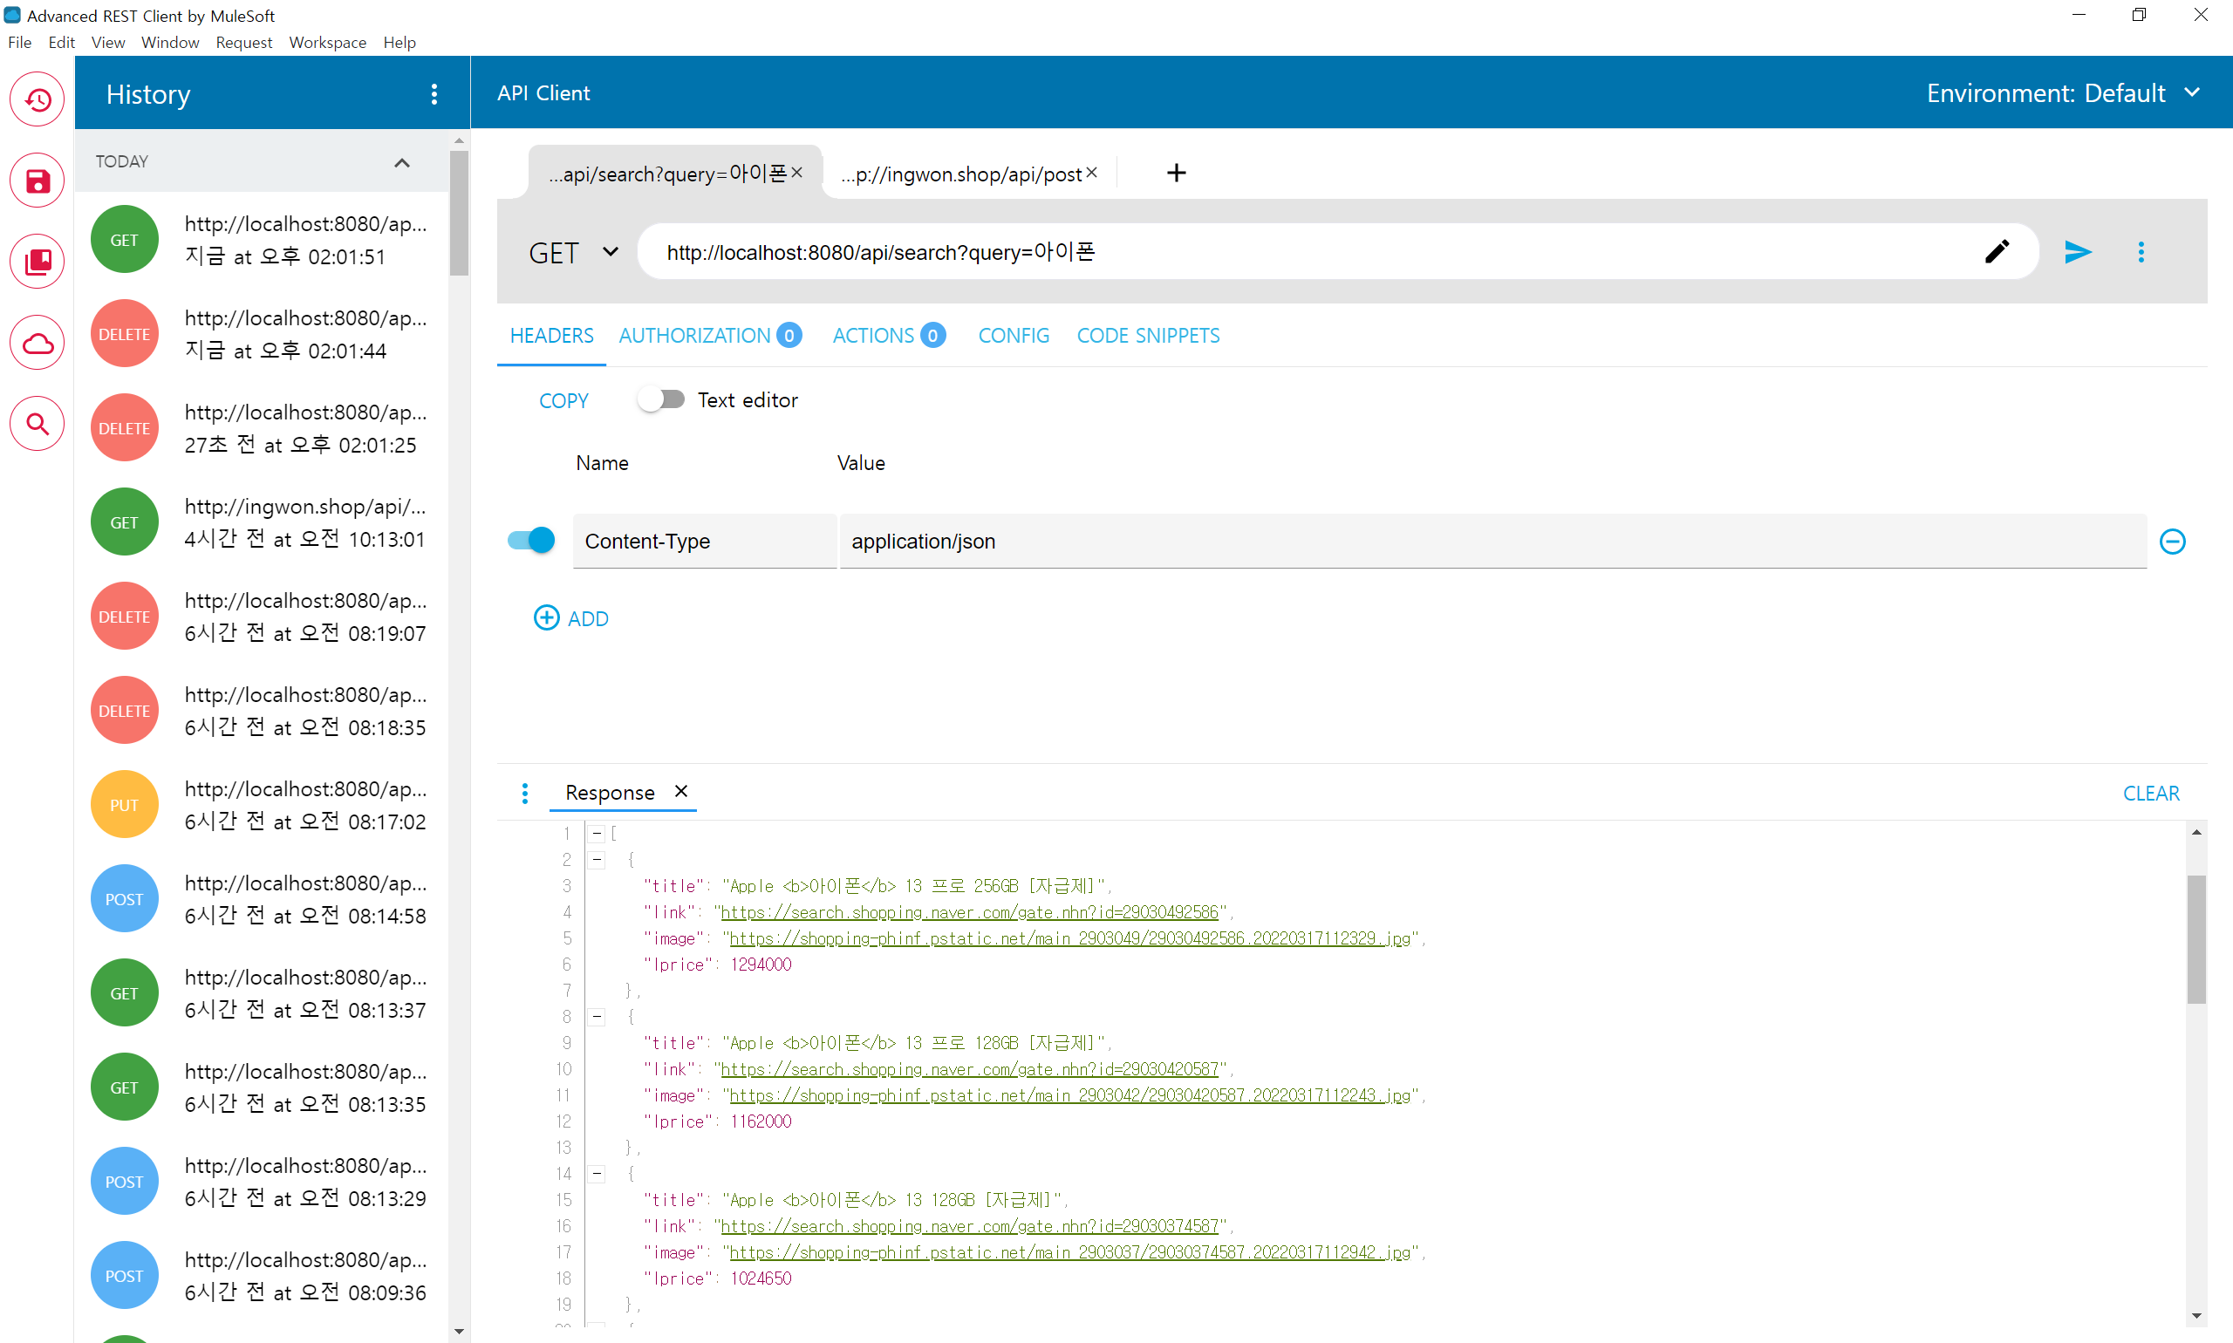Select the HEADERS tab
2233x1343 pixels.
pyautogui.click(x=551, y=336)
